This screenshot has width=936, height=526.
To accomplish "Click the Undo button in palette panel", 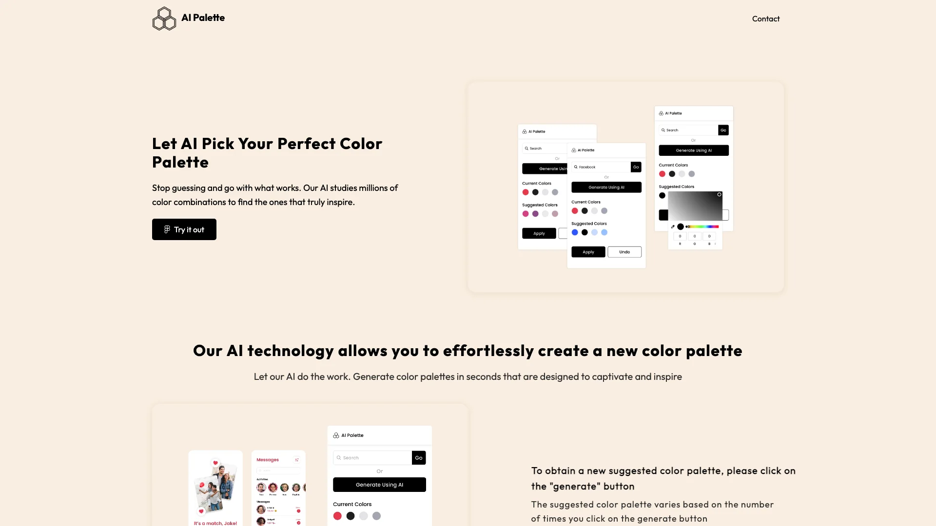I will (624, 252).
